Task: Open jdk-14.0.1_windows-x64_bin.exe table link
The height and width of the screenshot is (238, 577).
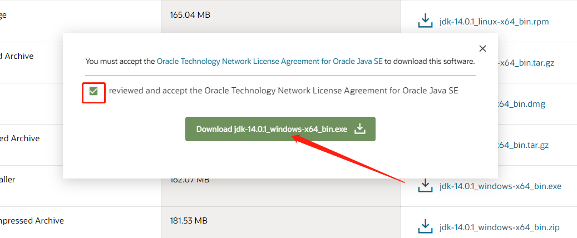Action: pyautogui.click(x=500, y=186)
